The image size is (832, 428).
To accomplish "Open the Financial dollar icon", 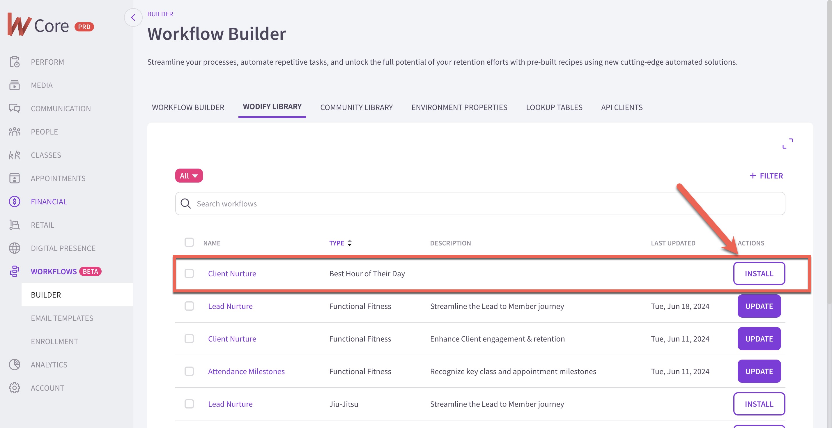I will click(14, 201).
